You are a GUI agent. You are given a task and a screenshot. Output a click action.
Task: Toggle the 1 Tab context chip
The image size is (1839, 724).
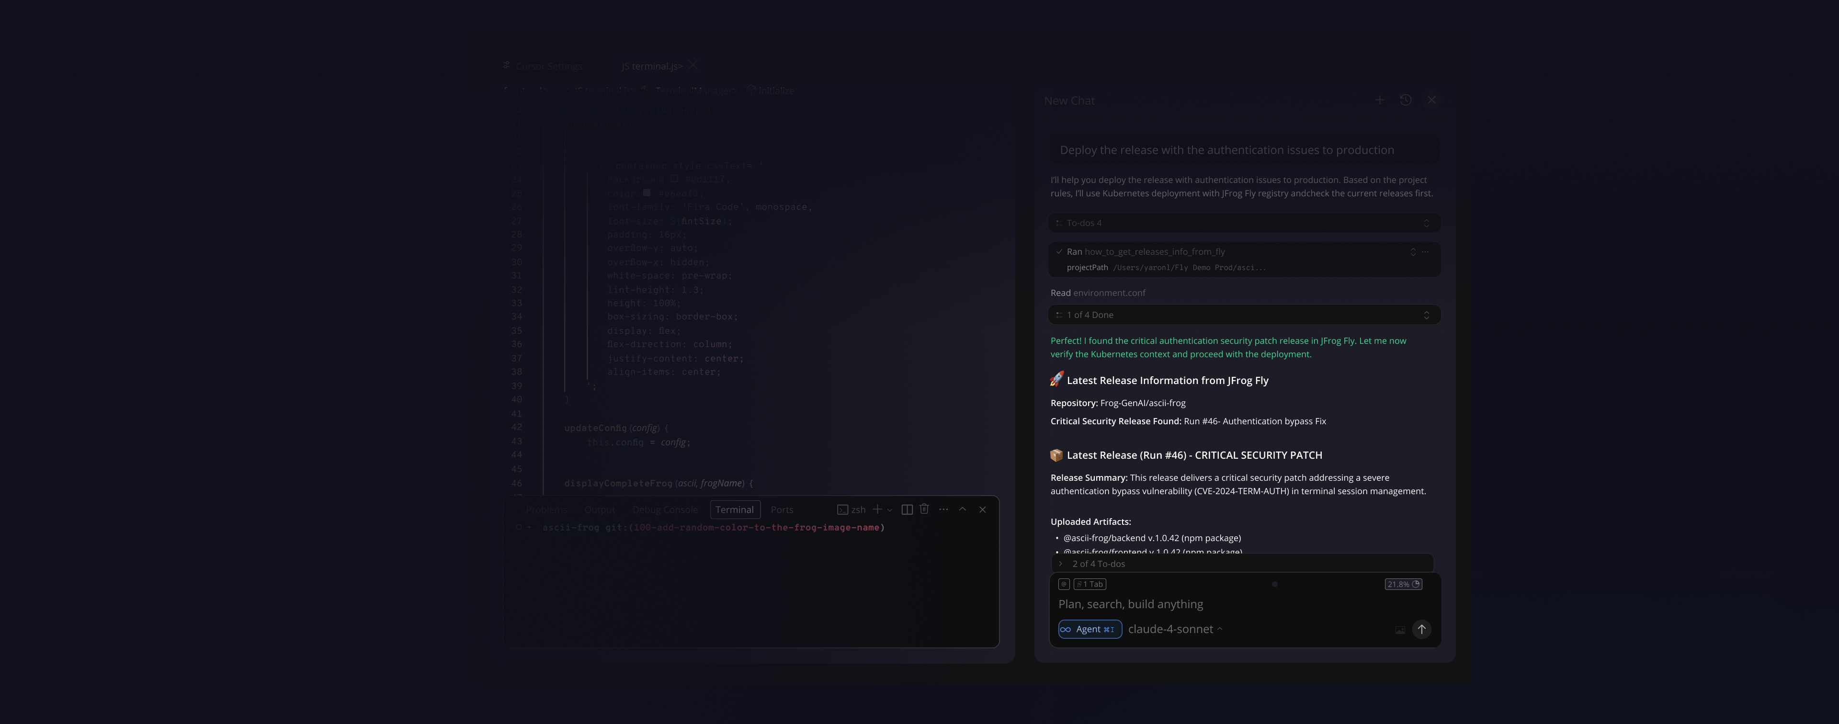(1090, 585)
